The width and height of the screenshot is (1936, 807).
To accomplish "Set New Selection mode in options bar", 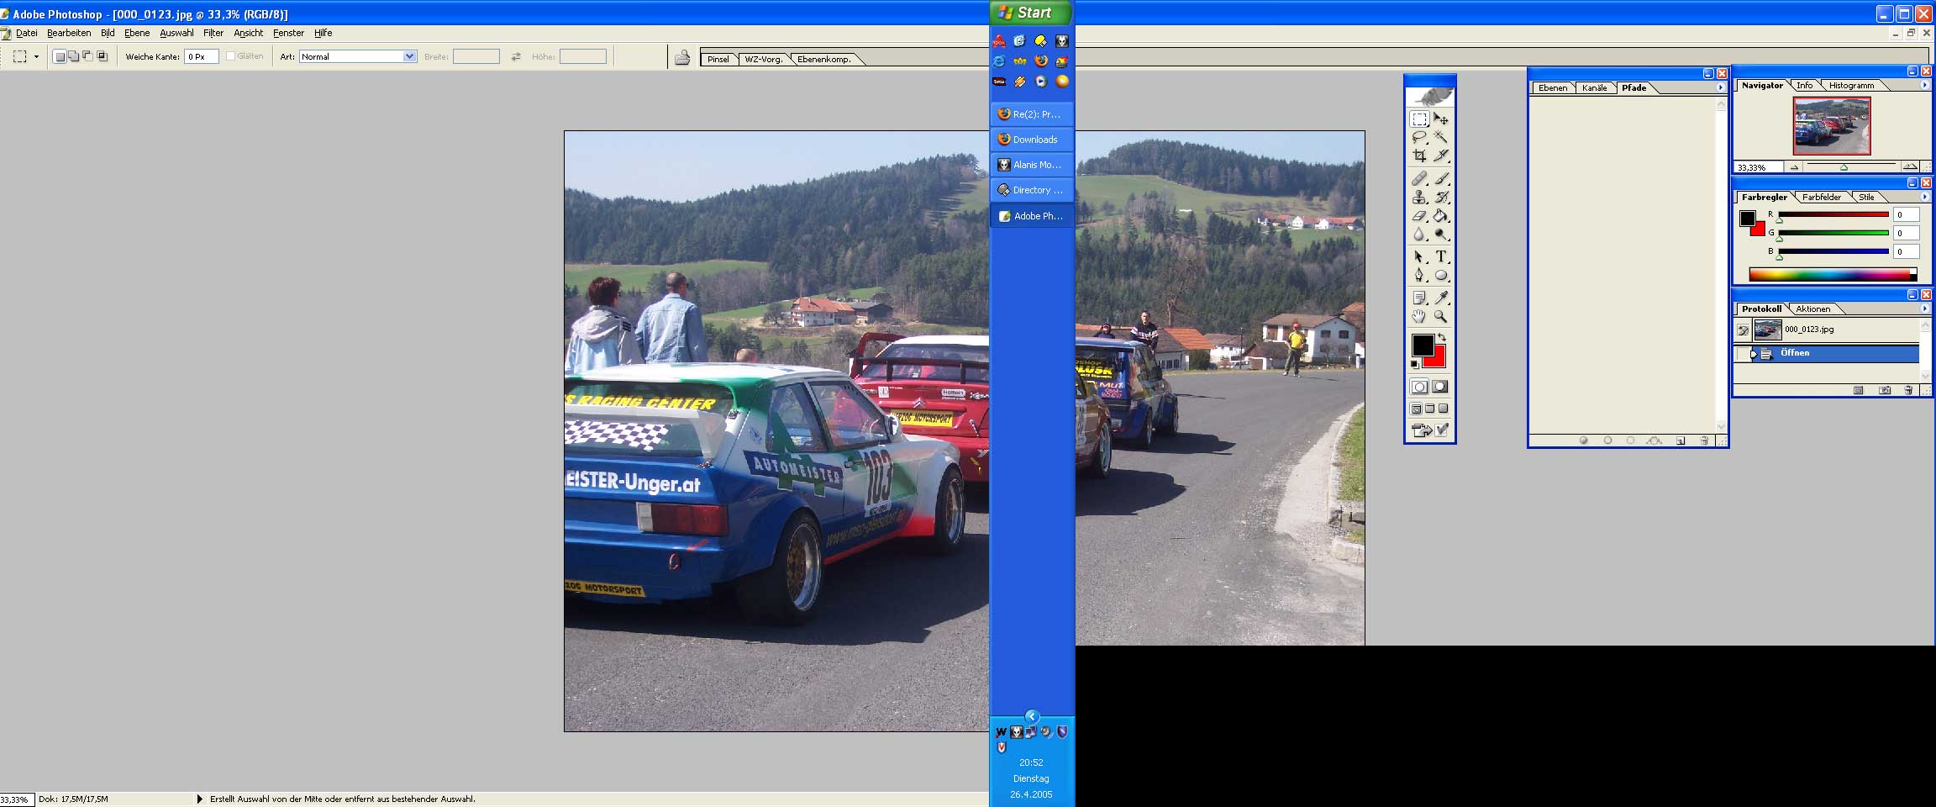I will tap(60, 56).
